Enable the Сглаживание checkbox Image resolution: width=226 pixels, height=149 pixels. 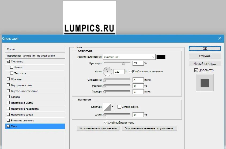click(119, 107)
